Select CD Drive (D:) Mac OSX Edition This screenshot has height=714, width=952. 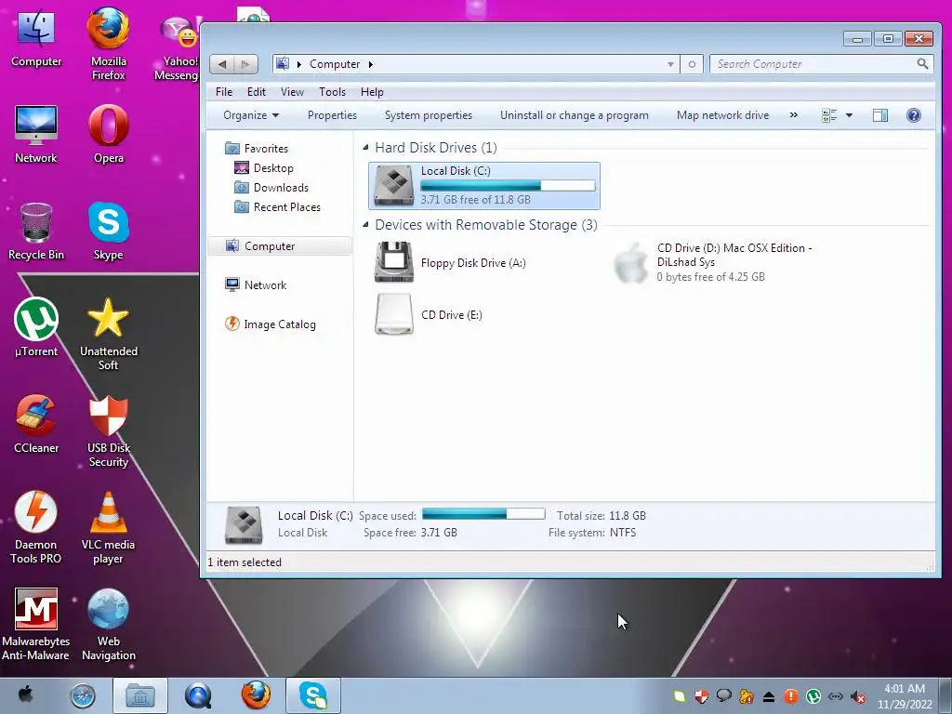click(713, 262)
